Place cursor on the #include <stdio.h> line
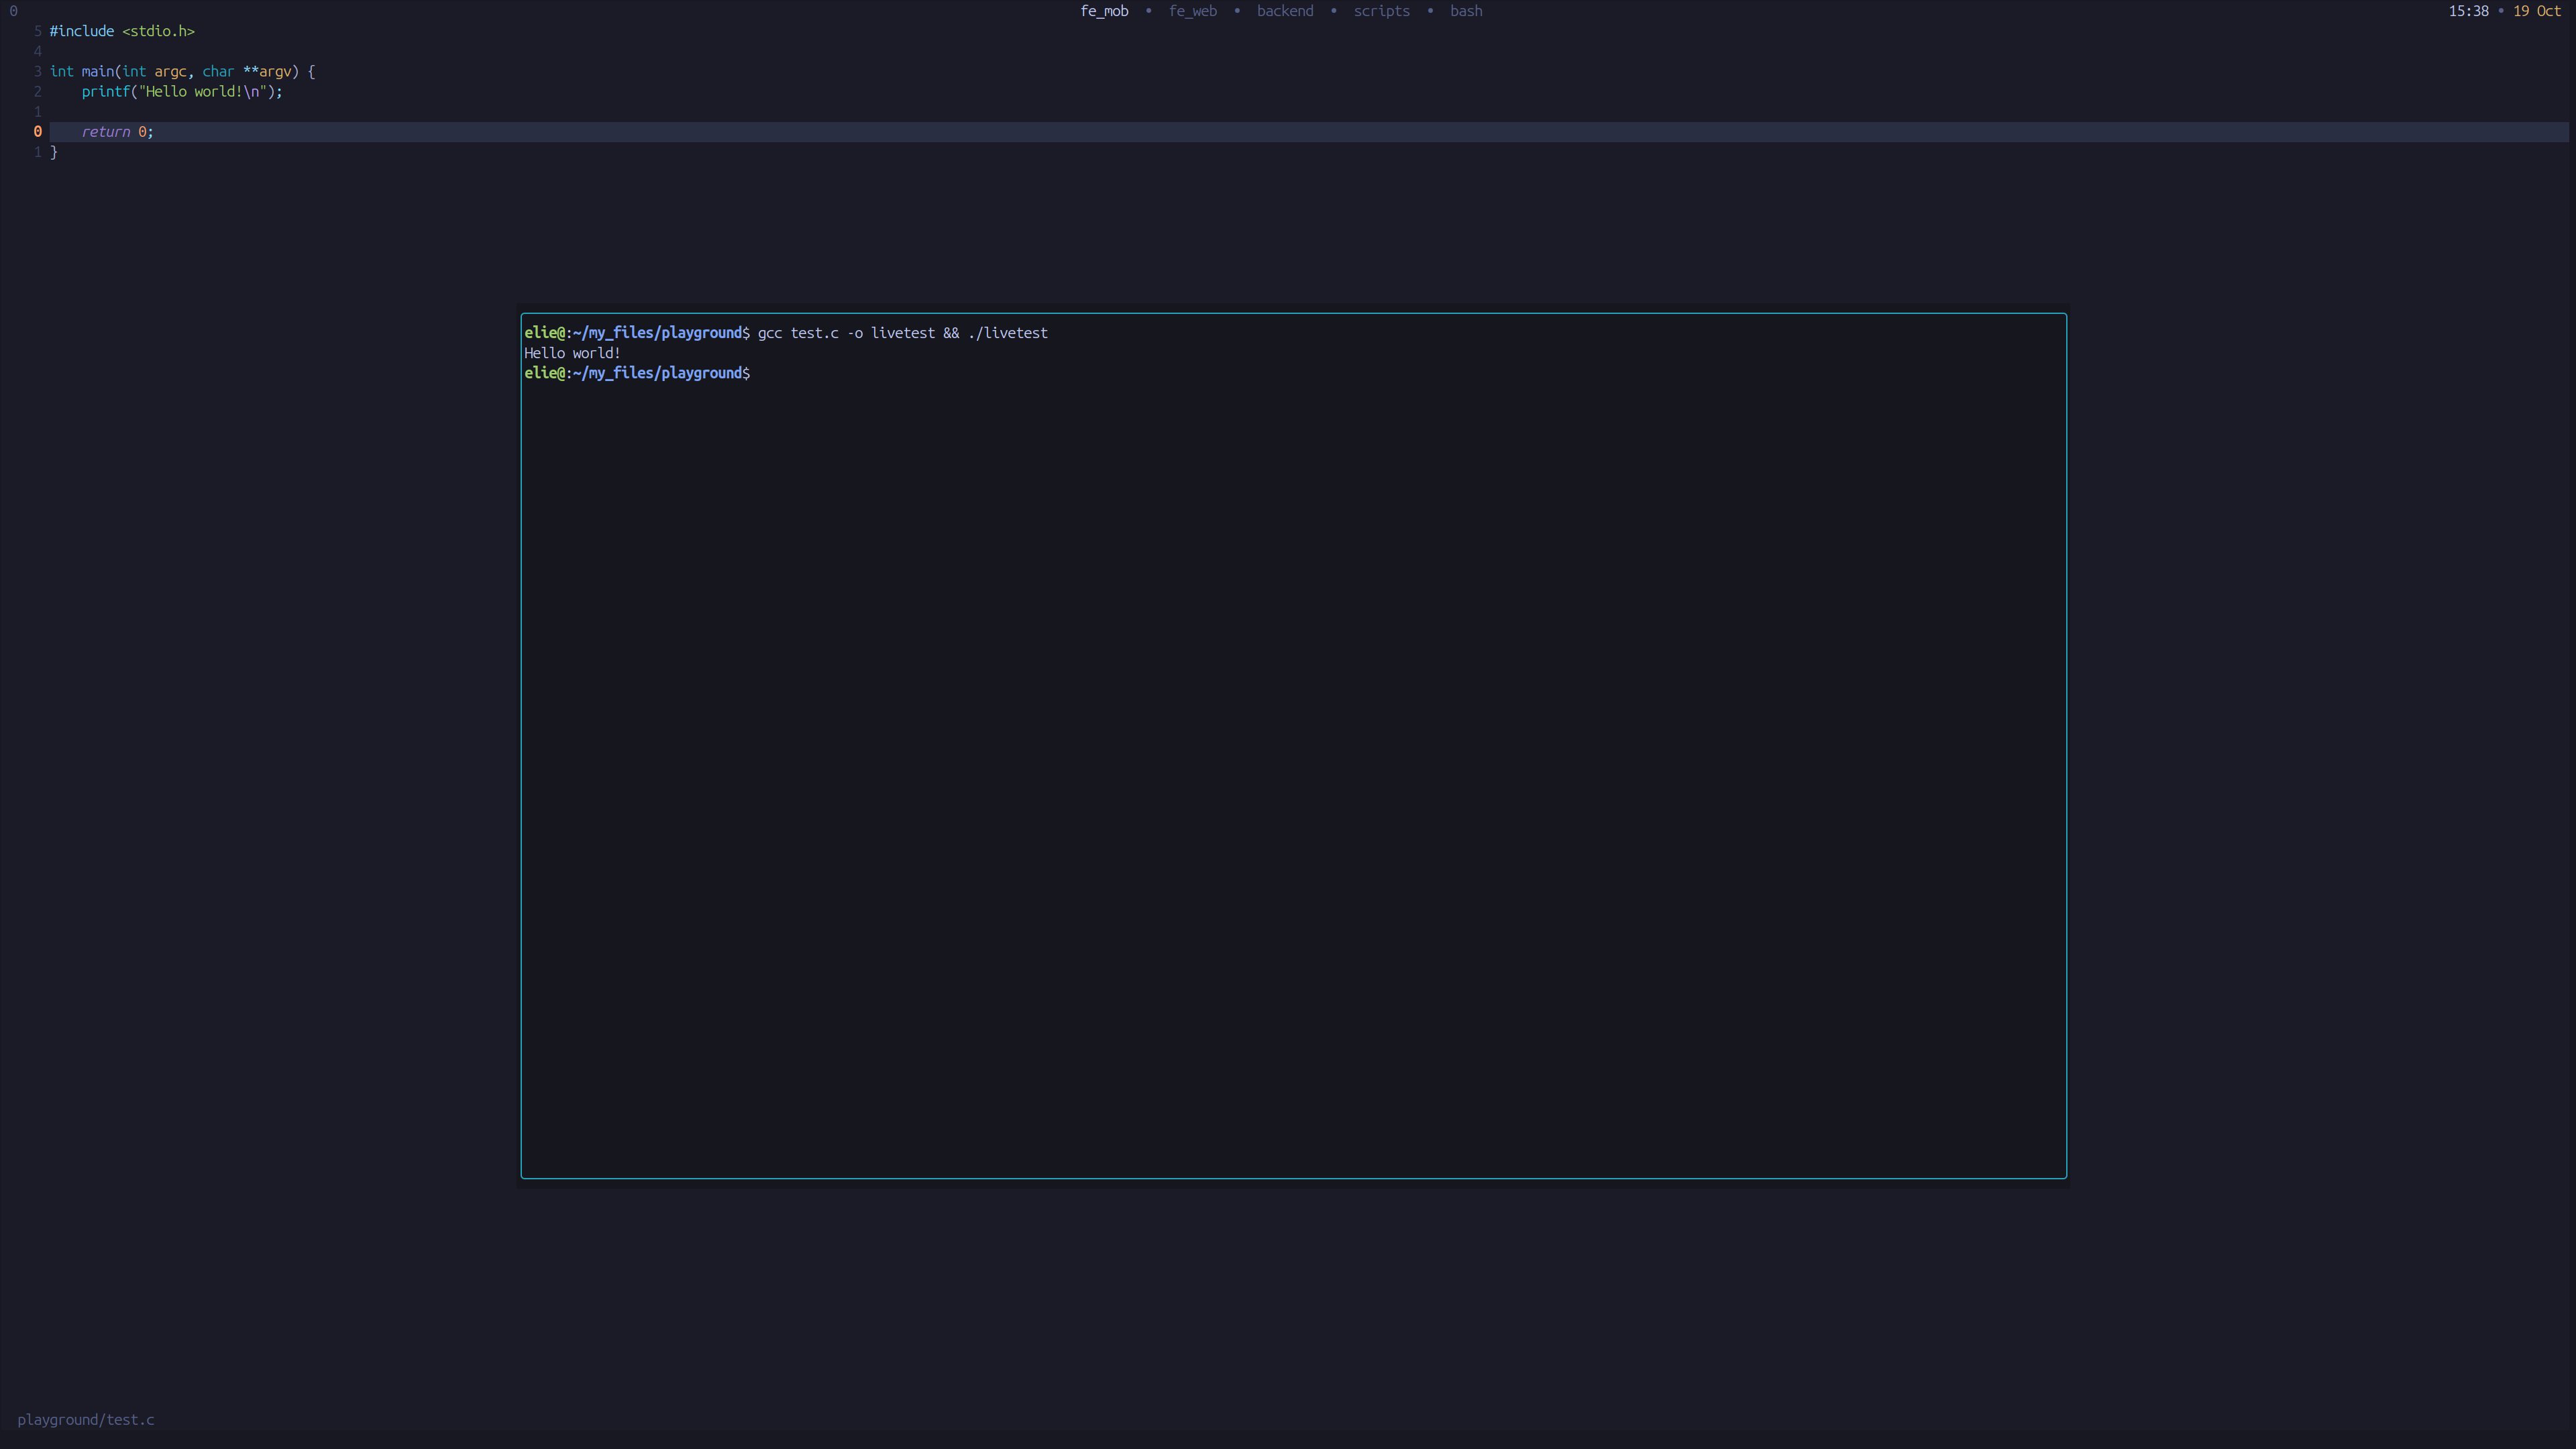This screenshot has height=1449, width=2576. 122,31
